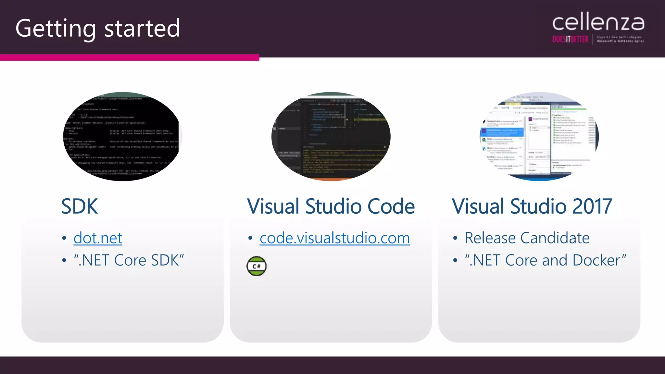Select the Visual Studio 2017 screenshot thumbnail

539,136
